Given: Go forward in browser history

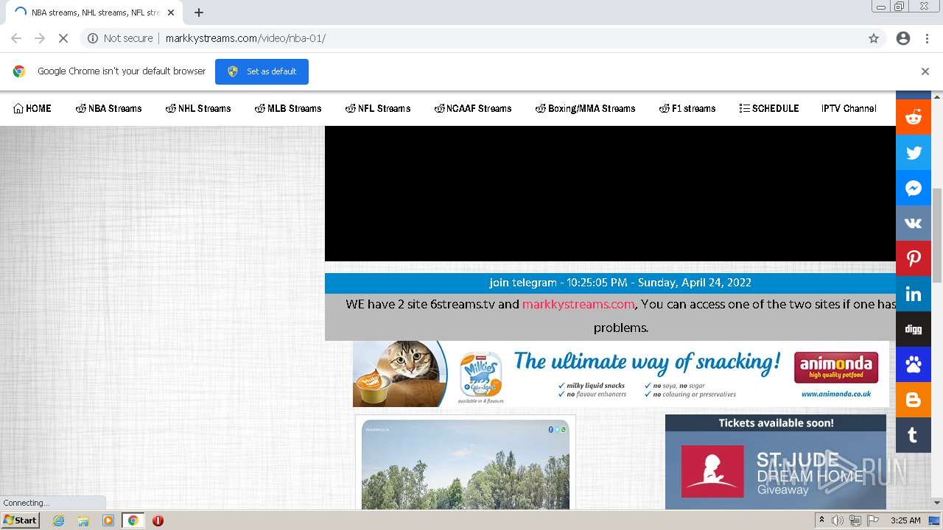Looking at the screenshot, I should (x=40, y=38).
